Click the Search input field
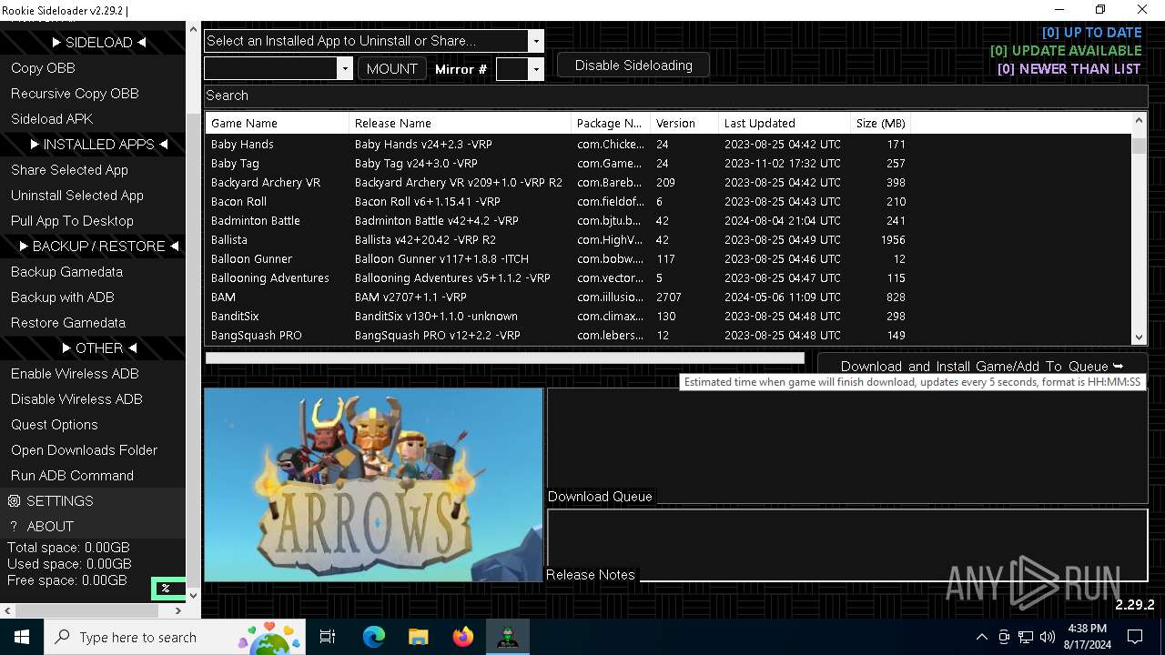The height and width of the screenshot is (655, 1165). 675,96
